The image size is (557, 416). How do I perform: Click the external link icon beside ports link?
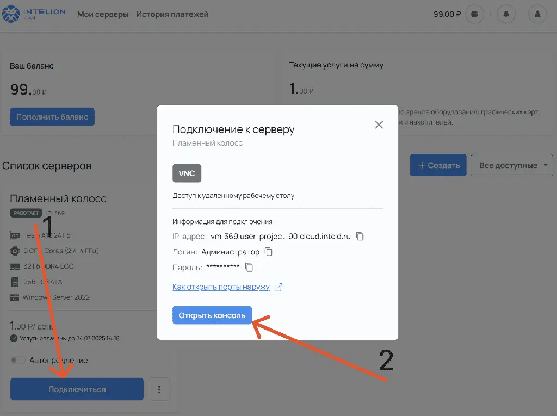click(x=278, y=287)
